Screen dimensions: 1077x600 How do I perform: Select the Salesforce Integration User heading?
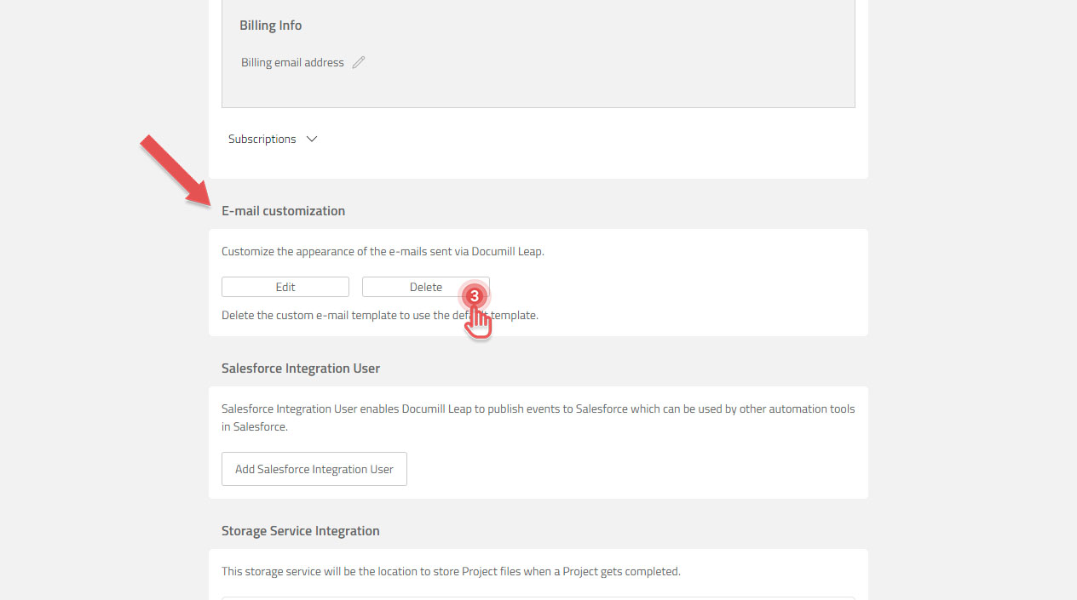point(300,368)
